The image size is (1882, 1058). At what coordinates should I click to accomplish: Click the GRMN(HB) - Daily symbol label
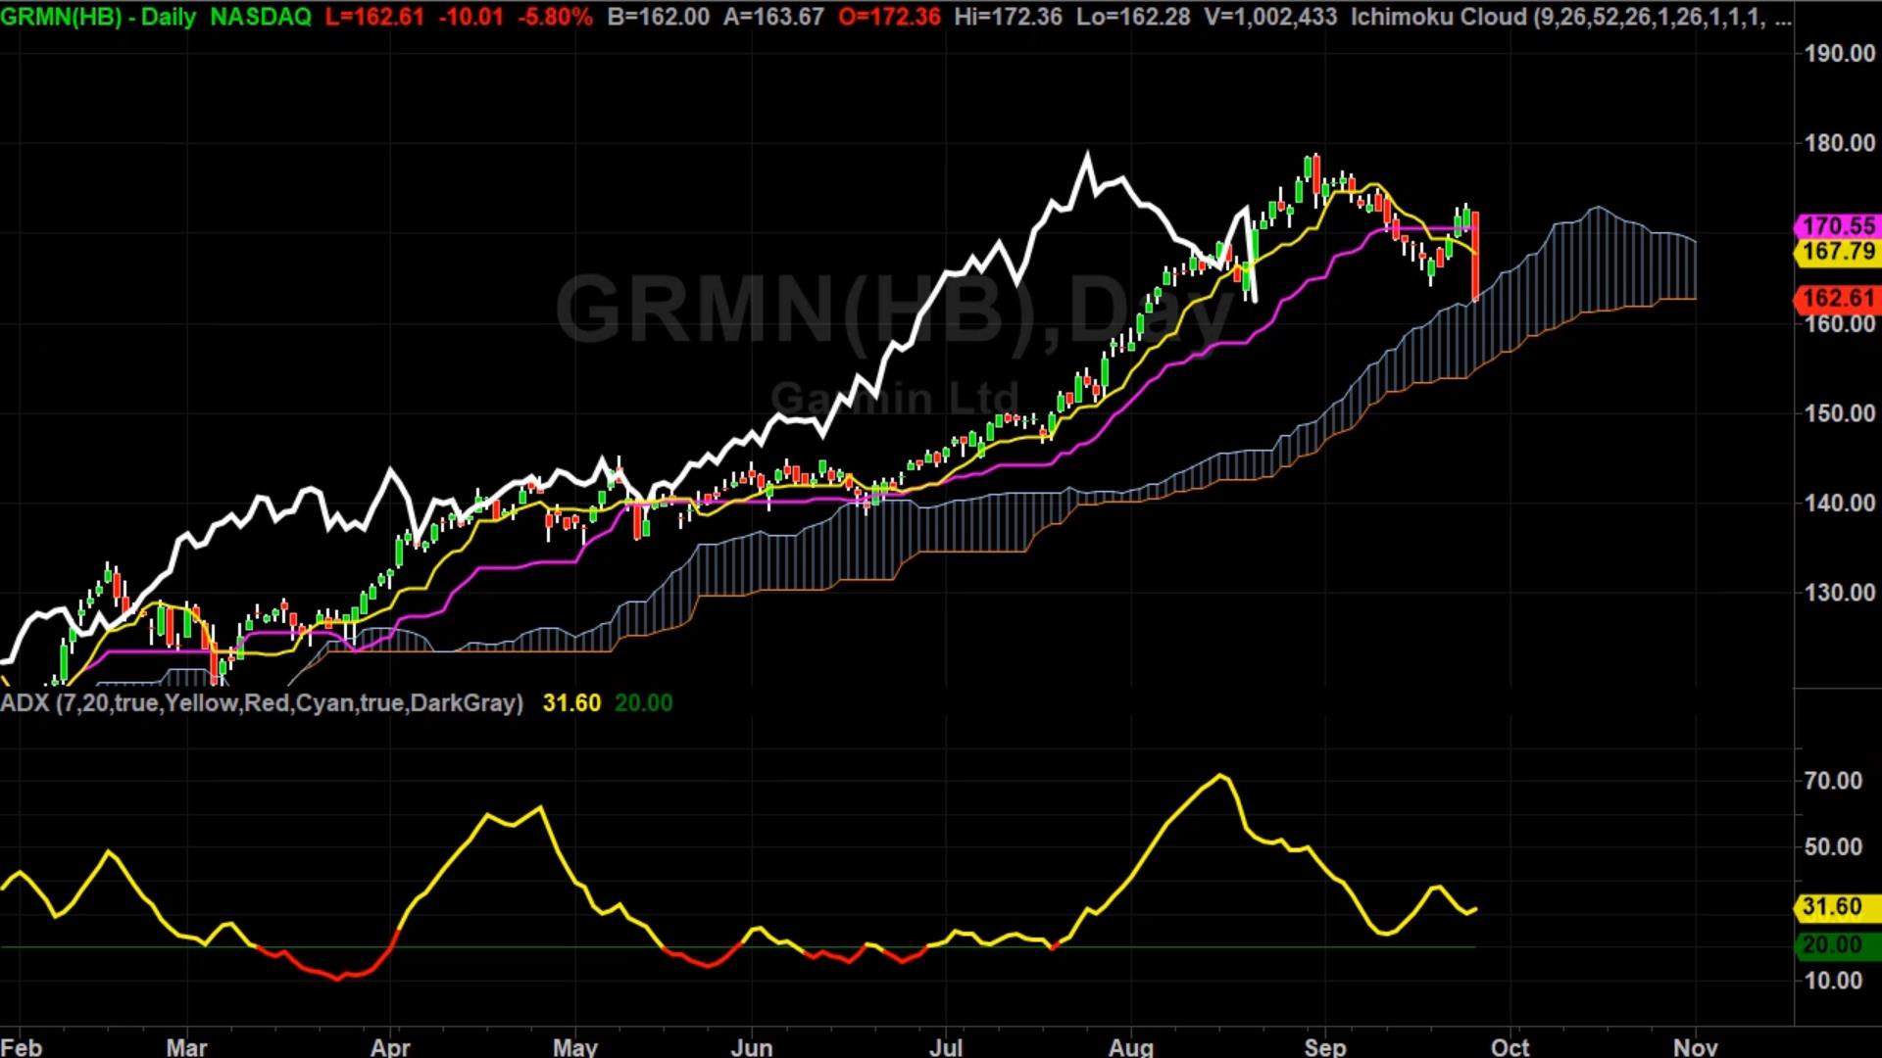tap(98, 17)
